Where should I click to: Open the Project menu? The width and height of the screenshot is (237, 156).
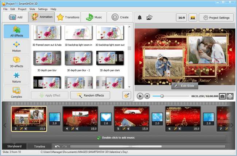[22, 9]
